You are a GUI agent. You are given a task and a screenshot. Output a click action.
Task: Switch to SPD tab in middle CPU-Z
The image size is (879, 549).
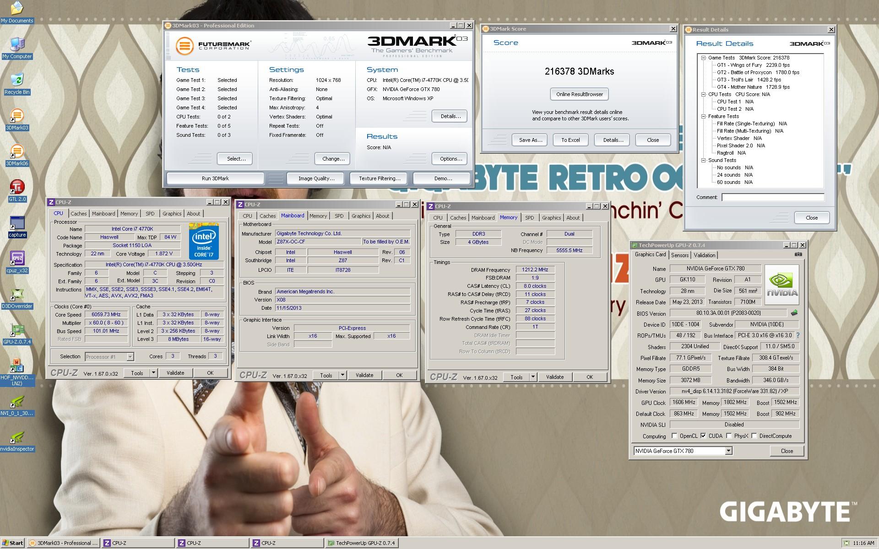point(339,216)
